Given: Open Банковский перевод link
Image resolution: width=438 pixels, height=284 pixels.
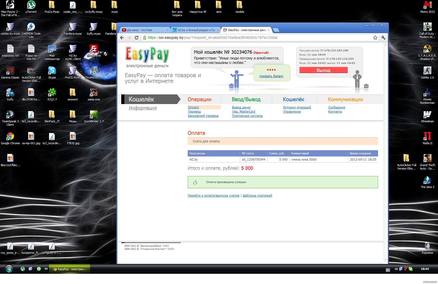Looking at the screenshot, I should [x=203, y=116].
